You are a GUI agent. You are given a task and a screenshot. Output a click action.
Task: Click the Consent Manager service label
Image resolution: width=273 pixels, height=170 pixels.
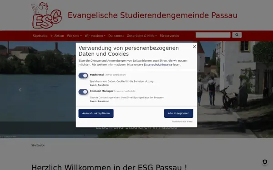coord(101,91)
